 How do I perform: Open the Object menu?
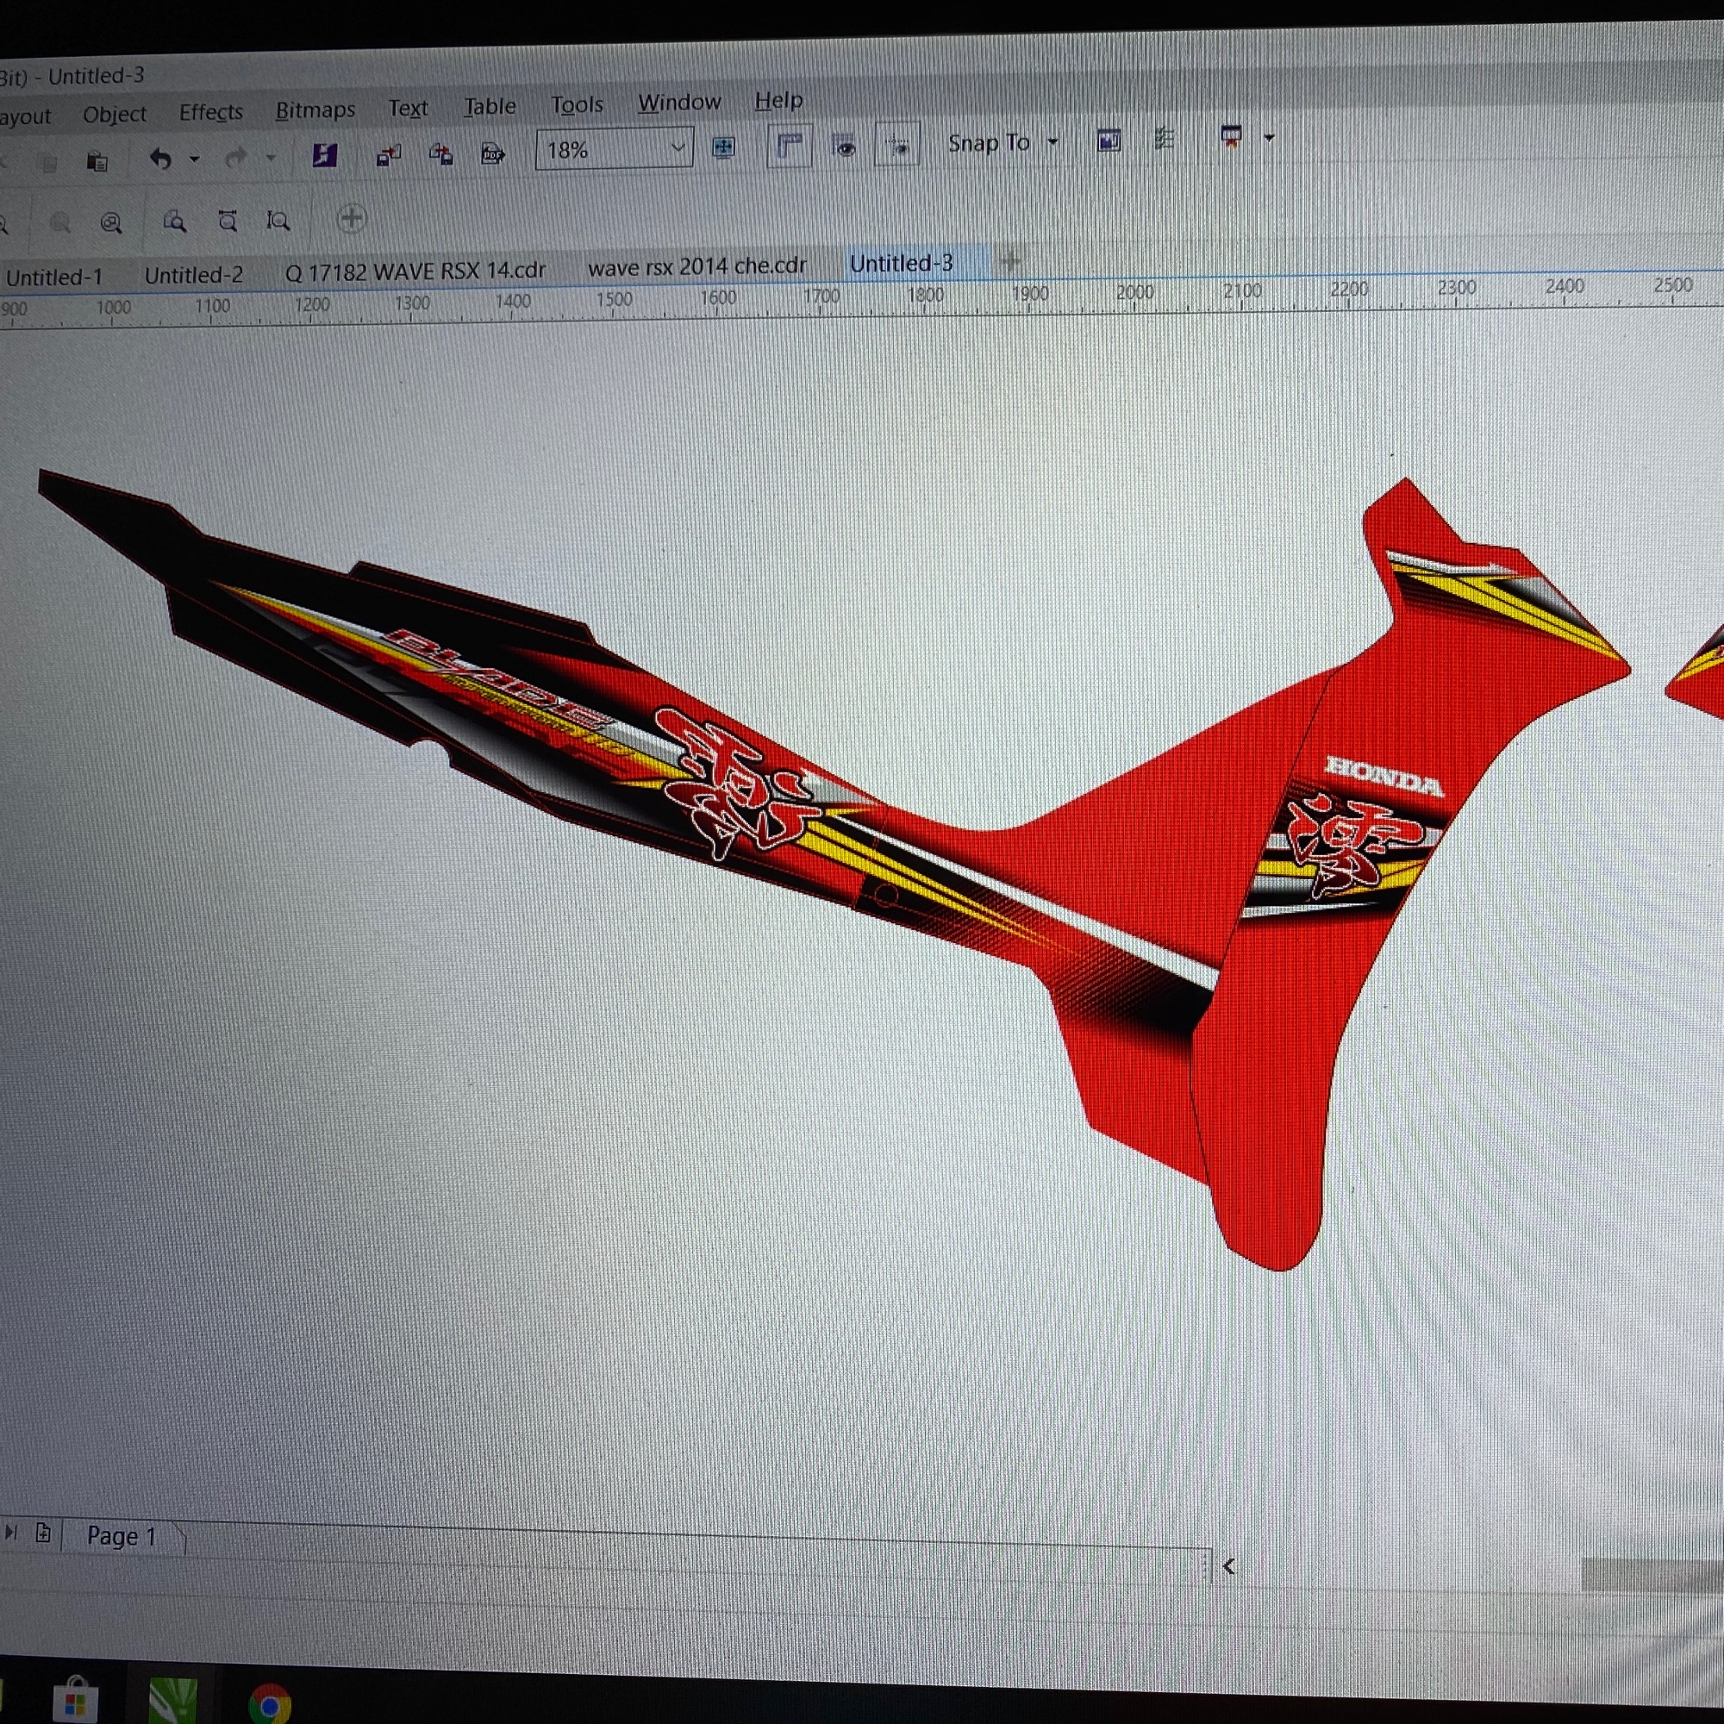[115, 115]
